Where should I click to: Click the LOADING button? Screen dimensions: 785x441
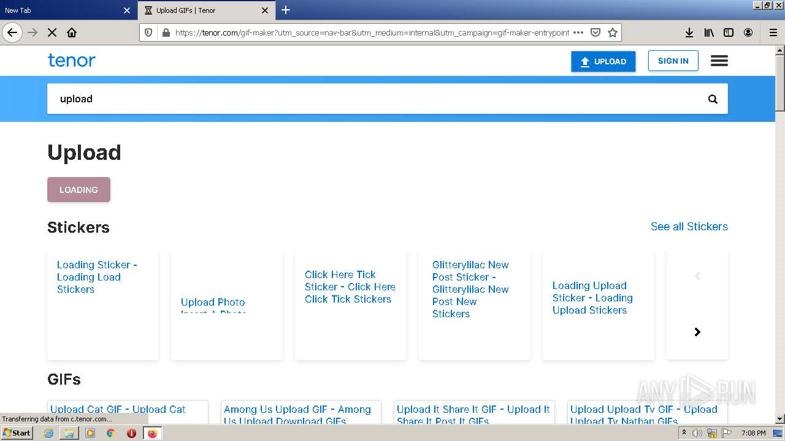click(x=78, y=190)
